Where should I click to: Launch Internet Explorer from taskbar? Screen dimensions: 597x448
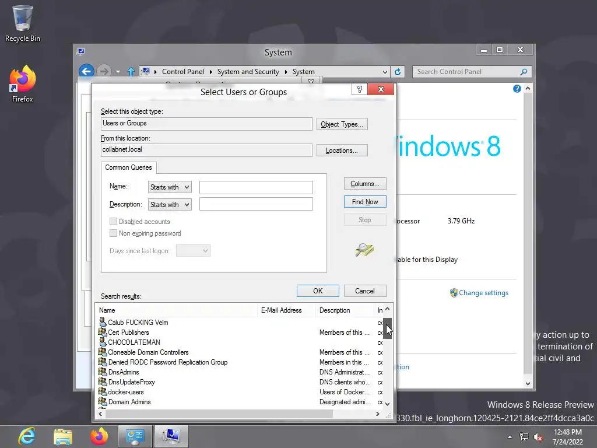click(x=27, y=436)
